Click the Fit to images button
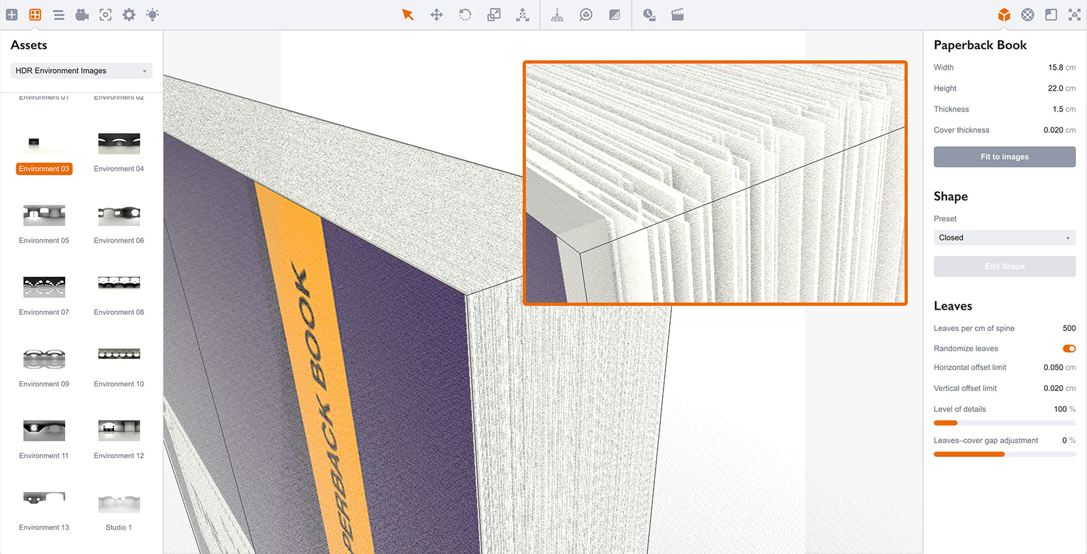Viewport: 1087px width, 554px height. (1004, 156)
